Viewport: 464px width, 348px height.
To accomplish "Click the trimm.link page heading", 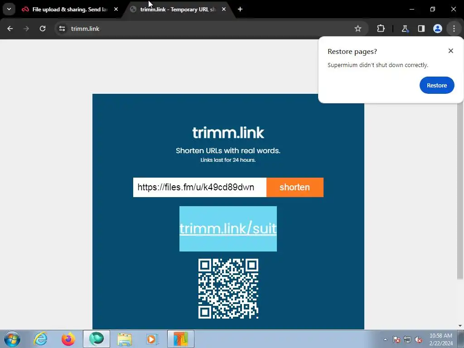I will point(228,133).
